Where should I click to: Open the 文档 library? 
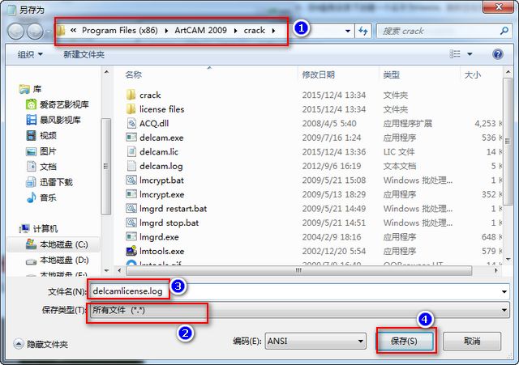pyautogui.click(x=41, y=167)
